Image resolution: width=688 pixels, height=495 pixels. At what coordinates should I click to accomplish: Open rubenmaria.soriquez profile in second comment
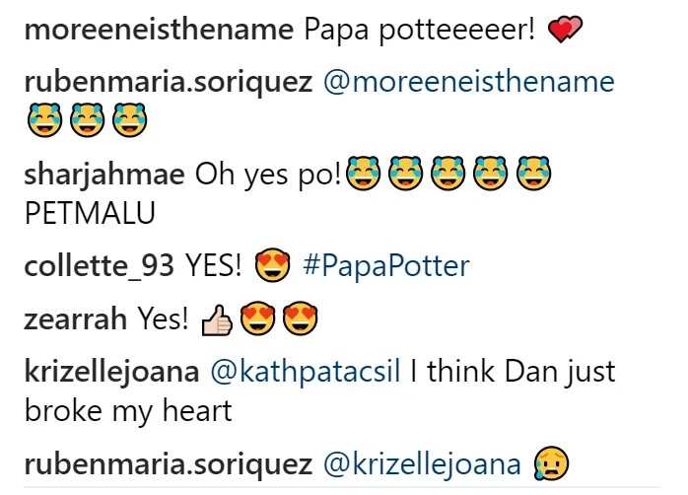pyautogui.click(x=168, y=83)
